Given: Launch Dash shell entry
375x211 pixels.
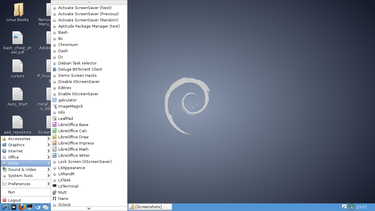Looking at the screenshot, I should [89, 51].
